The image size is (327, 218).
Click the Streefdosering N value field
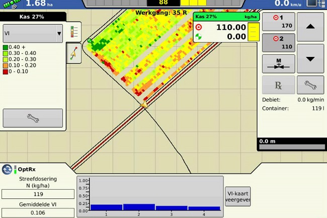[x=38, y=194]
